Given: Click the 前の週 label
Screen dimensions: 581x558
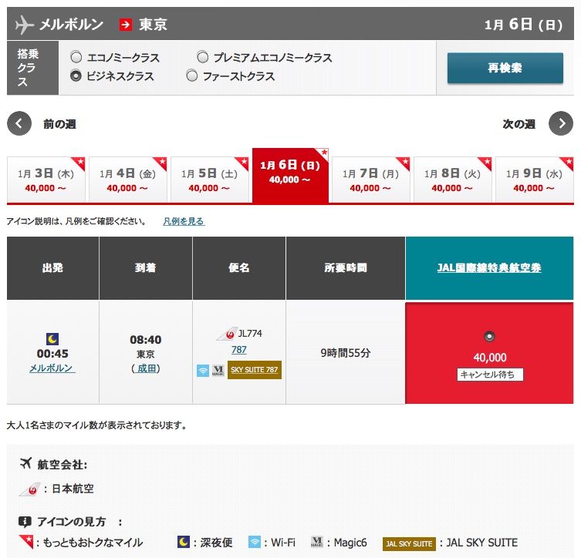Looking at the screenshot, I should (x=59, y=124).
